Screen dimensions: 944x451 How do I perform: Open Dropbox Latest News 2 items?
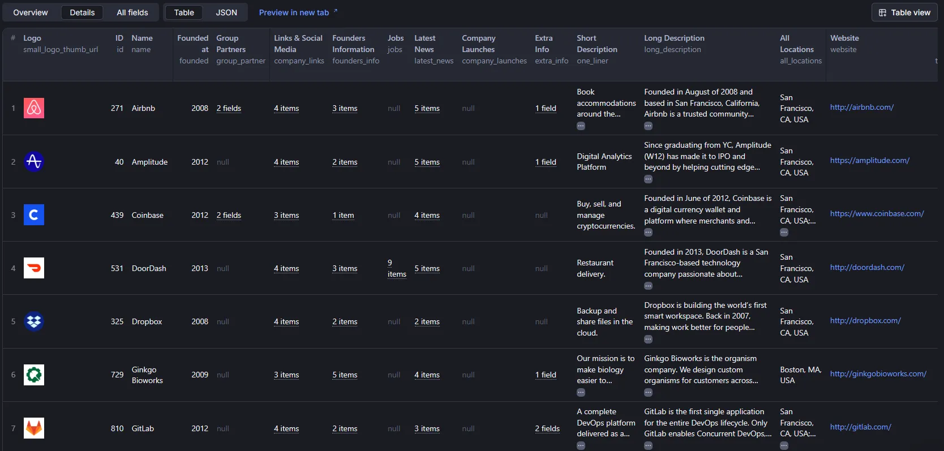coord(427,321)
